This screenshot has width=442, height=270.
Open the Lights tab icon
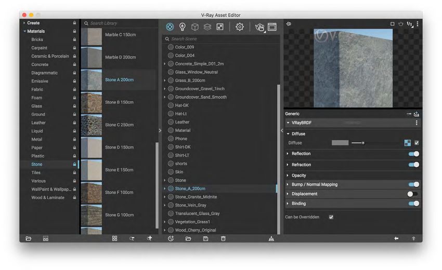pyautogui.click(x=183, y=27)
